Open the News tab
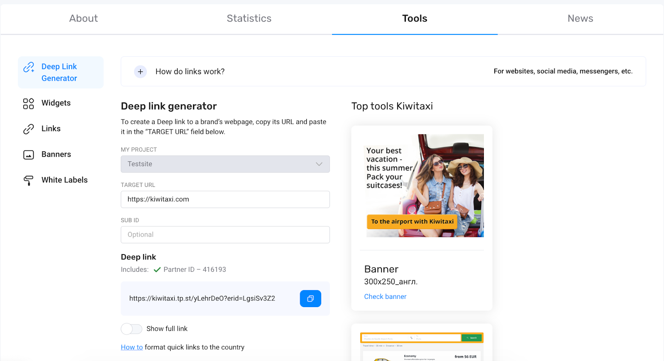Image resolution: width=664 pixels, height=361 pixels. (580, 19)
